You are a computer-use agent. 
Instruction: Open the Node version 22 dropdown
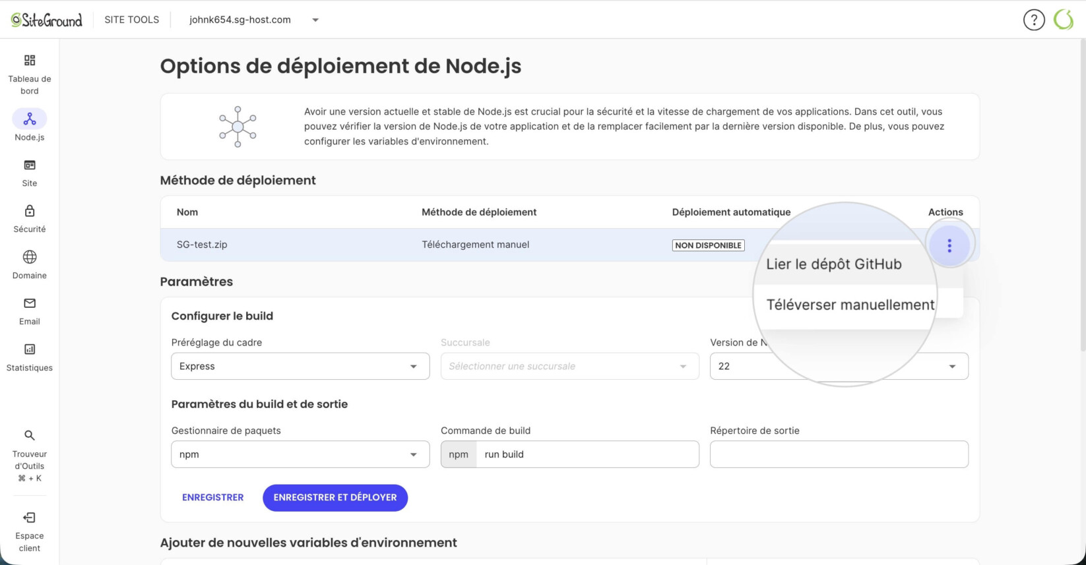click(839, 366)
